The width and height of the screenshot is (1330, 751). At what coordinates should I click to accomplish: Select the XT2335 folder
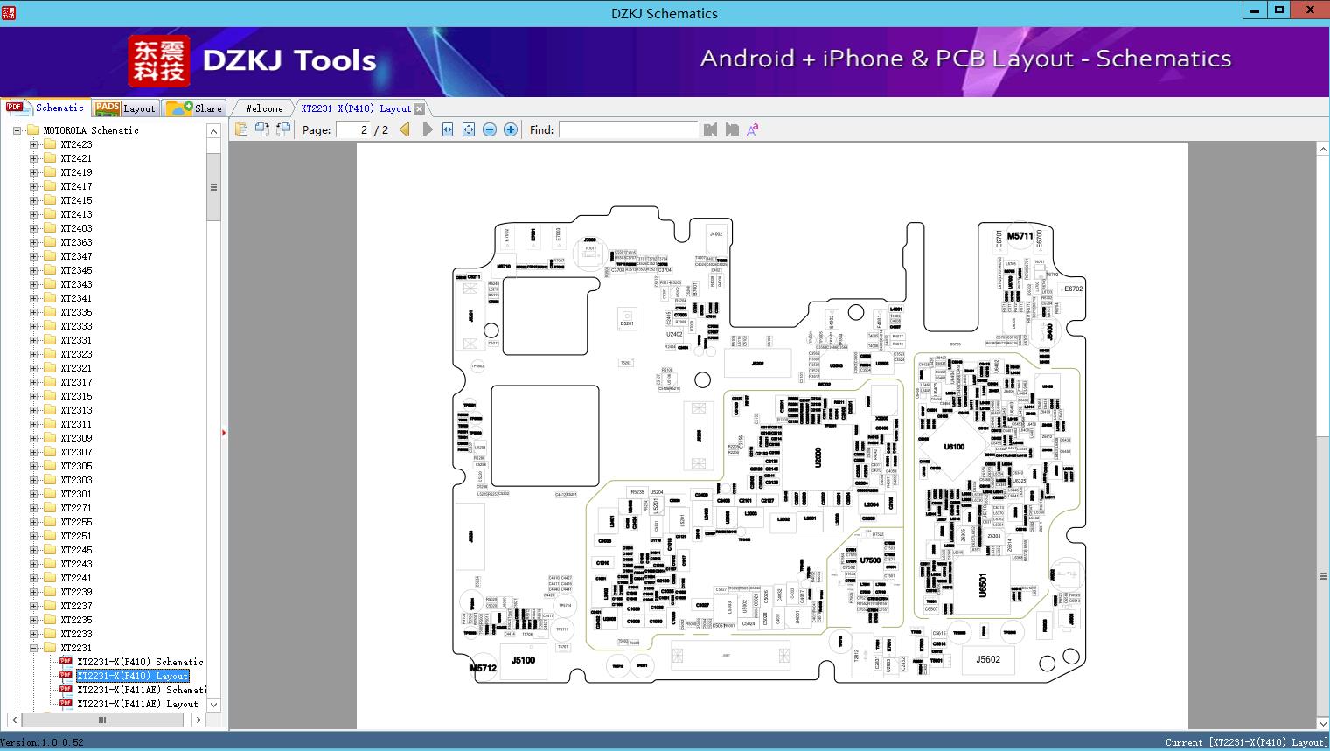76,312
